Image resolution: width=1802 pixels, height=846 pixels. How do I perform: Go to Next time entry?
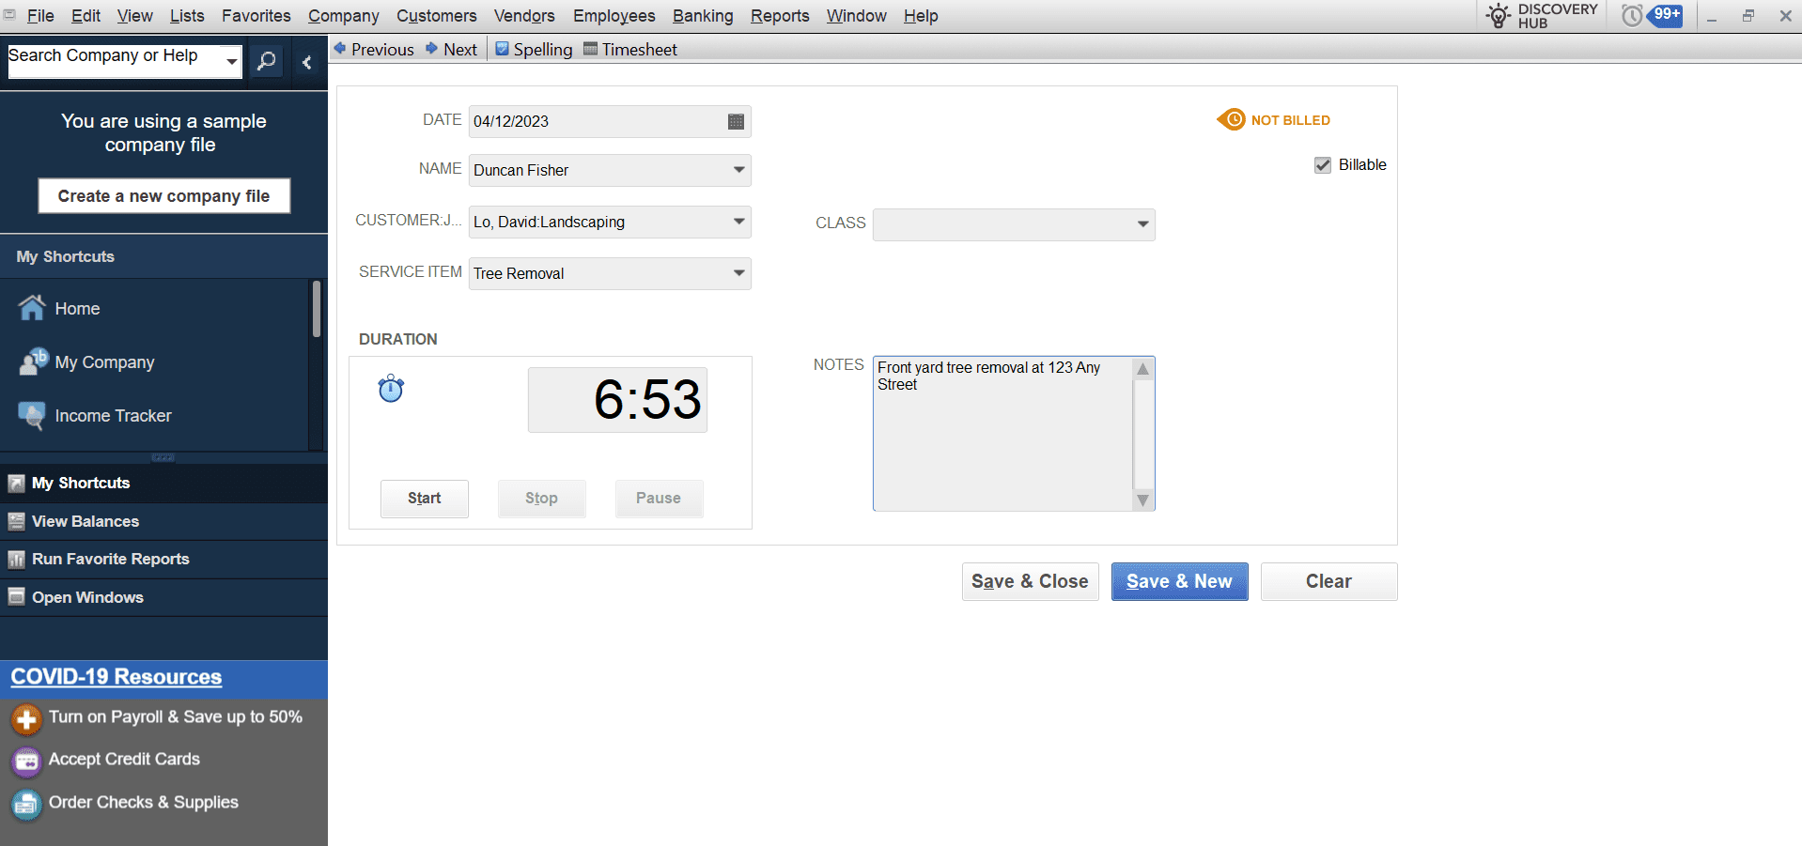pyautogui.click(x=451, y=49)
